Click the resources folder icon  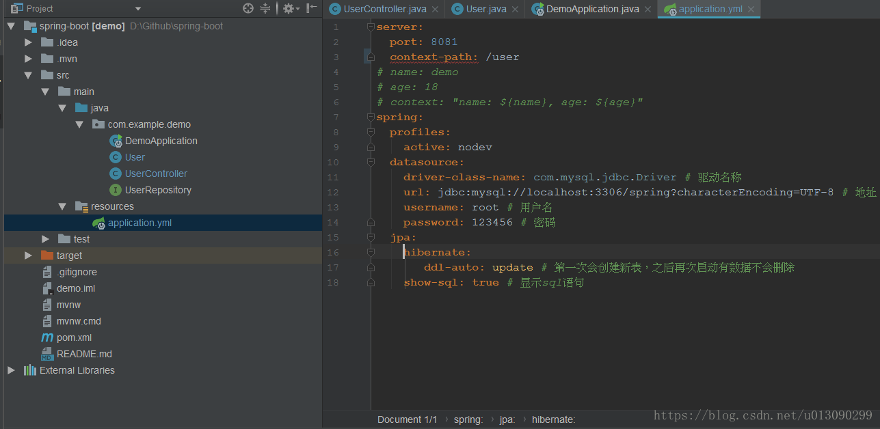click(81, 206)
